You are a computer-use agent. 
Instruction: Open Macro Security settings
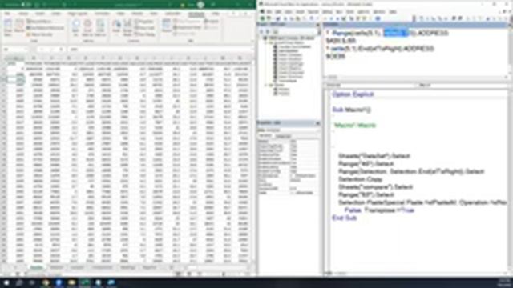(x=40, y=34)
